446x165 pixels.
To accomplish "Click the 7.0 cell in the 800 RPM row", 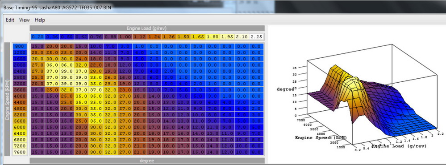I will pyautogui.click(x=110, y=46).
